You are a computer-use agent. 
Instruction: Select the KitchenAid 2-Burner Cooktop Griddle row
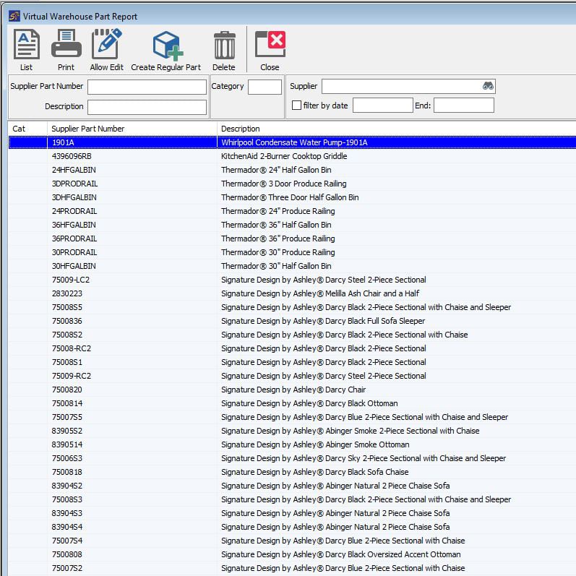coord(284,156)
